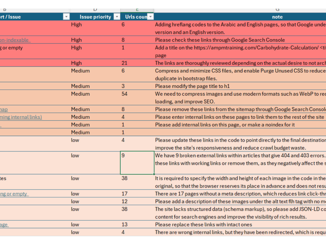Select the Urls count cell showing 3
This screenshot has width=326, height=244.
(137, 86)
